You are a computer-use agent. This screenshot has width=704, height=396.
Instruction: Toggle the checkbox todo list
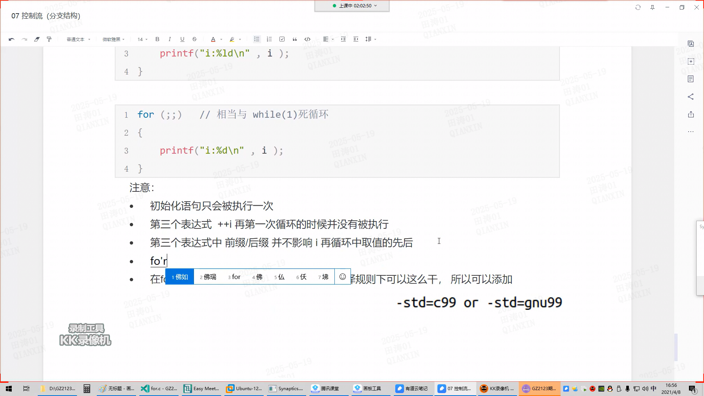(282, 39)
